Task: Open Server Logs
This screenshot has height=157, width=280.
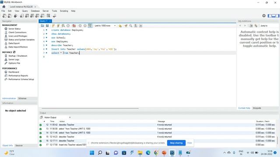Action: 14,59
